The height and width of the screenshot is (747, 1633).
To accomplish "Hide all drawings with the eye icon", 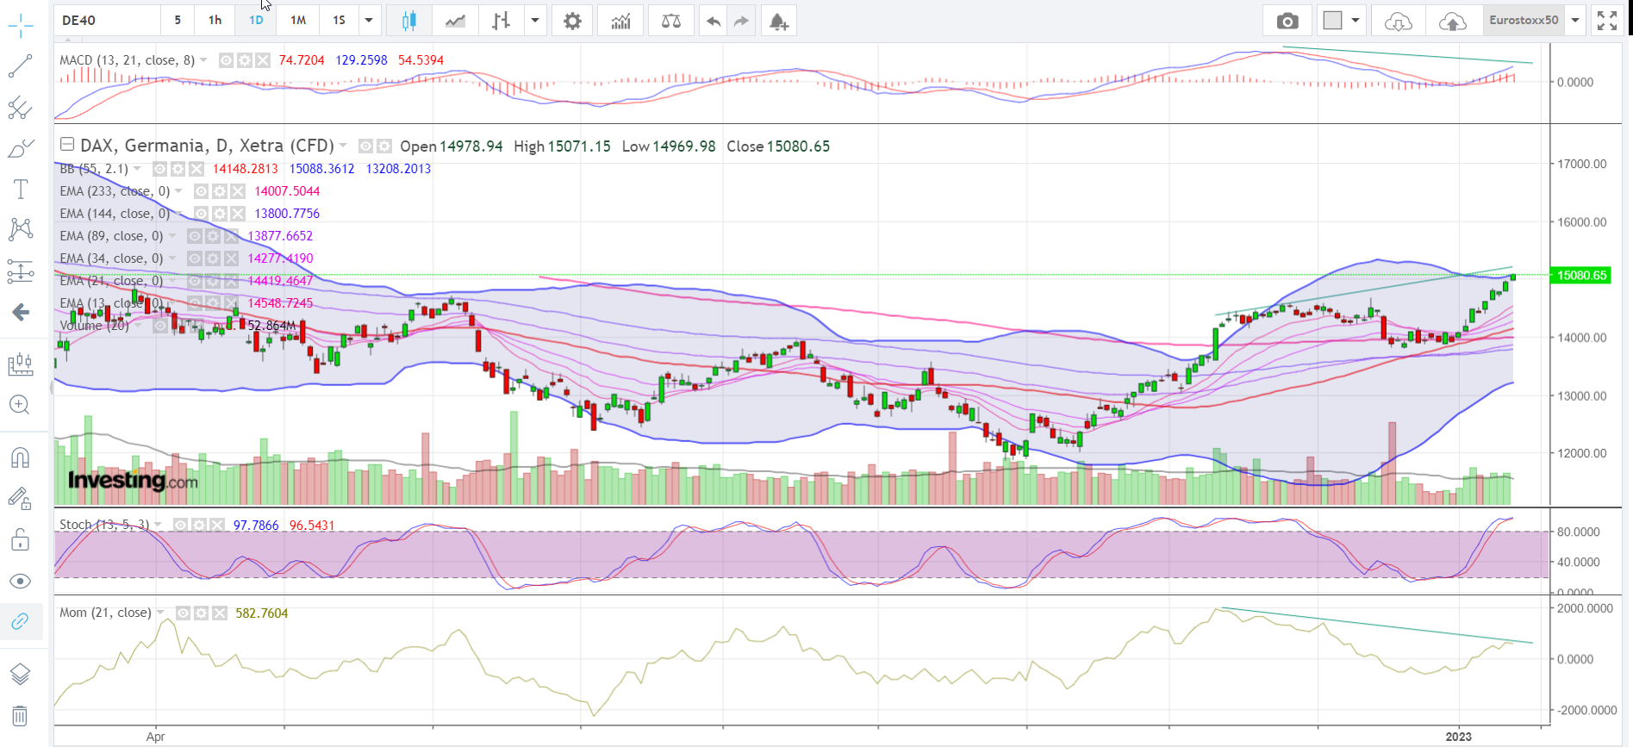I will tap(20, 581).
